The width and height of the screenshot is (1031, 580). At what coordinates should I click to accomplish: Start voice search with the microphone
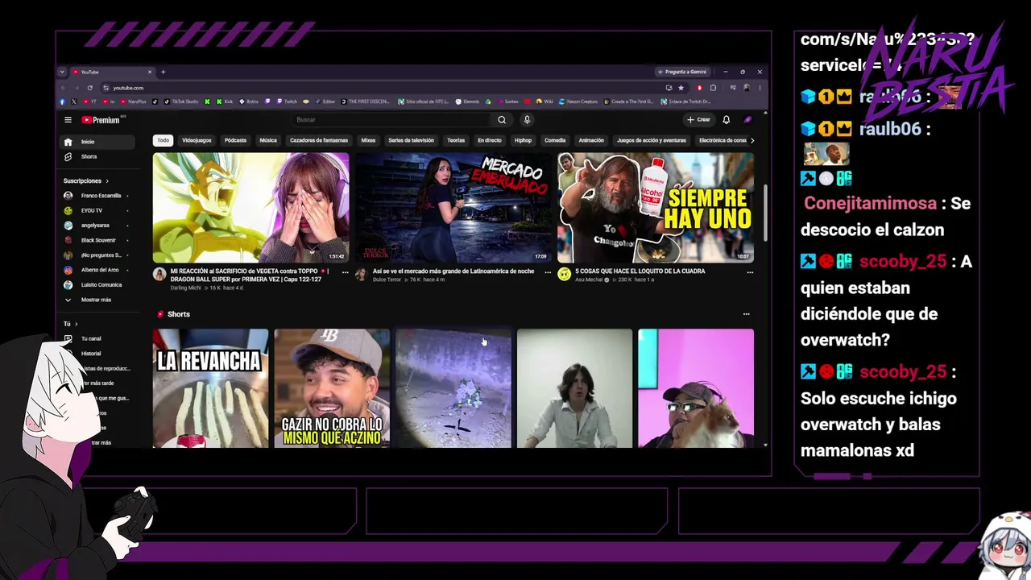click(527, 120)
